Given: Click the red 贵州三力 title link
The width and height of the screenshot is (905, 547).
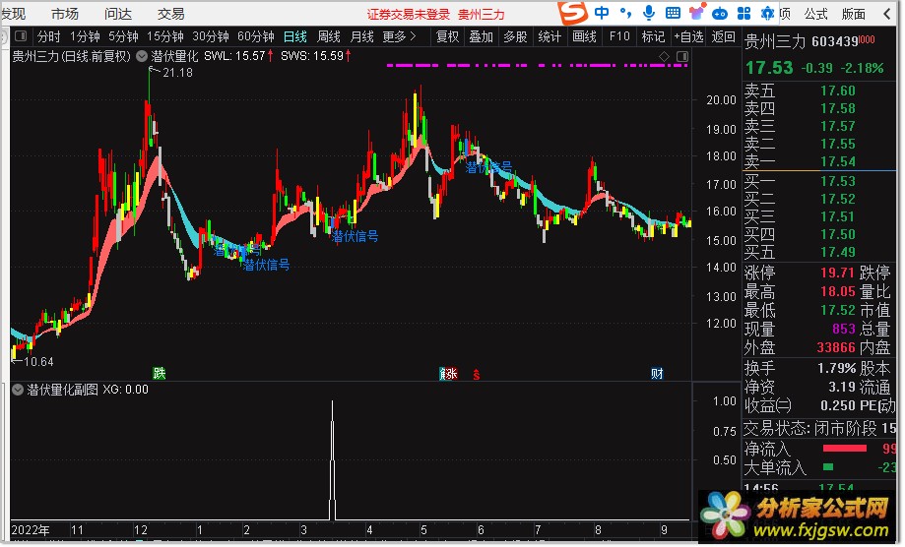Looking at the screenshot, I should 482,15.
